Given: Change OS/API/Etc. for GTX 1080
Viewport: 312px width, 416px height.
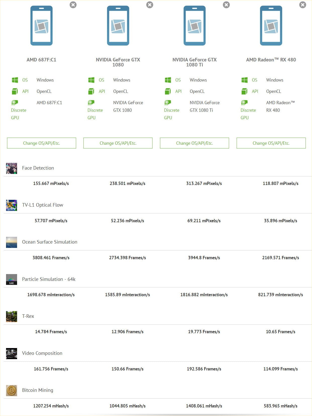Looking at the screenshot, I should coord(118,143).
